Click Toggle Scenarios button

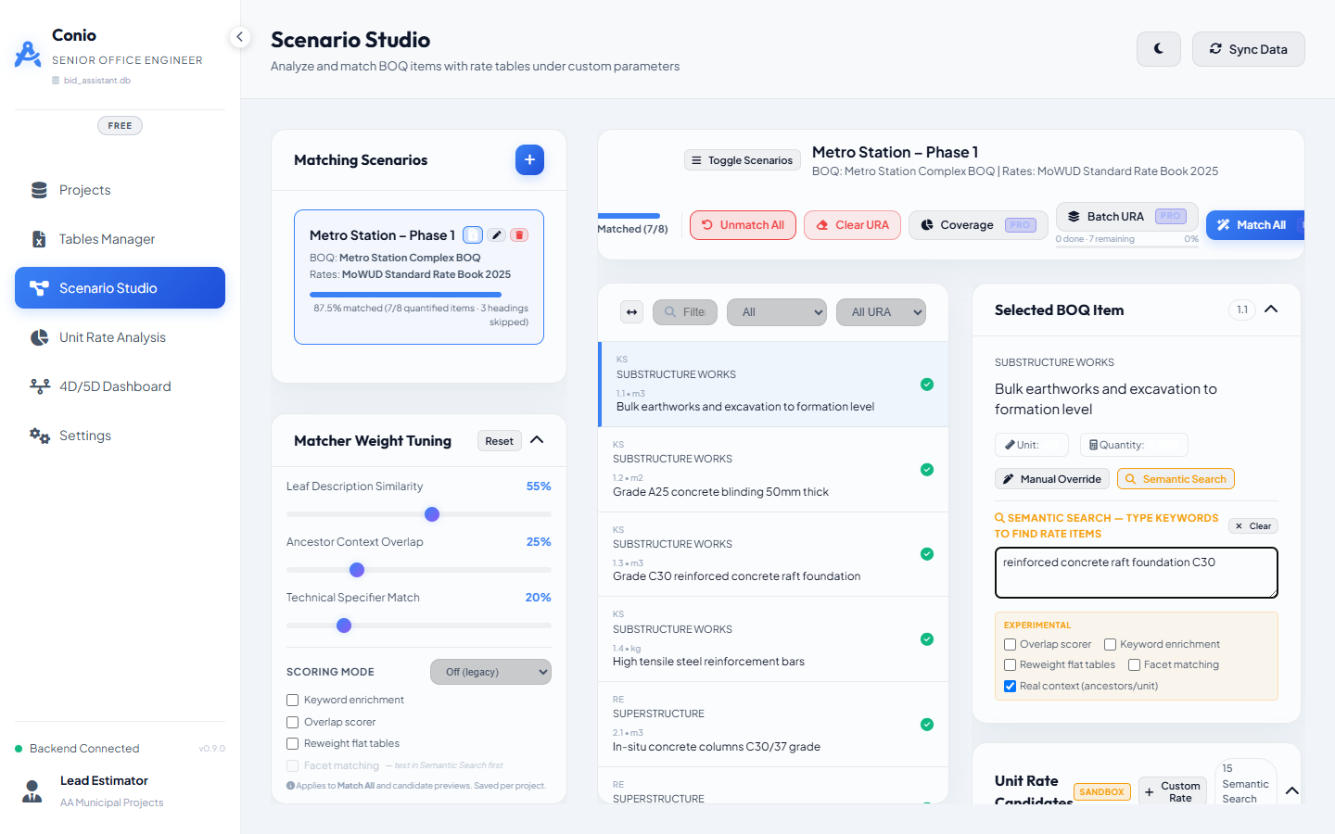click(744, 160)
